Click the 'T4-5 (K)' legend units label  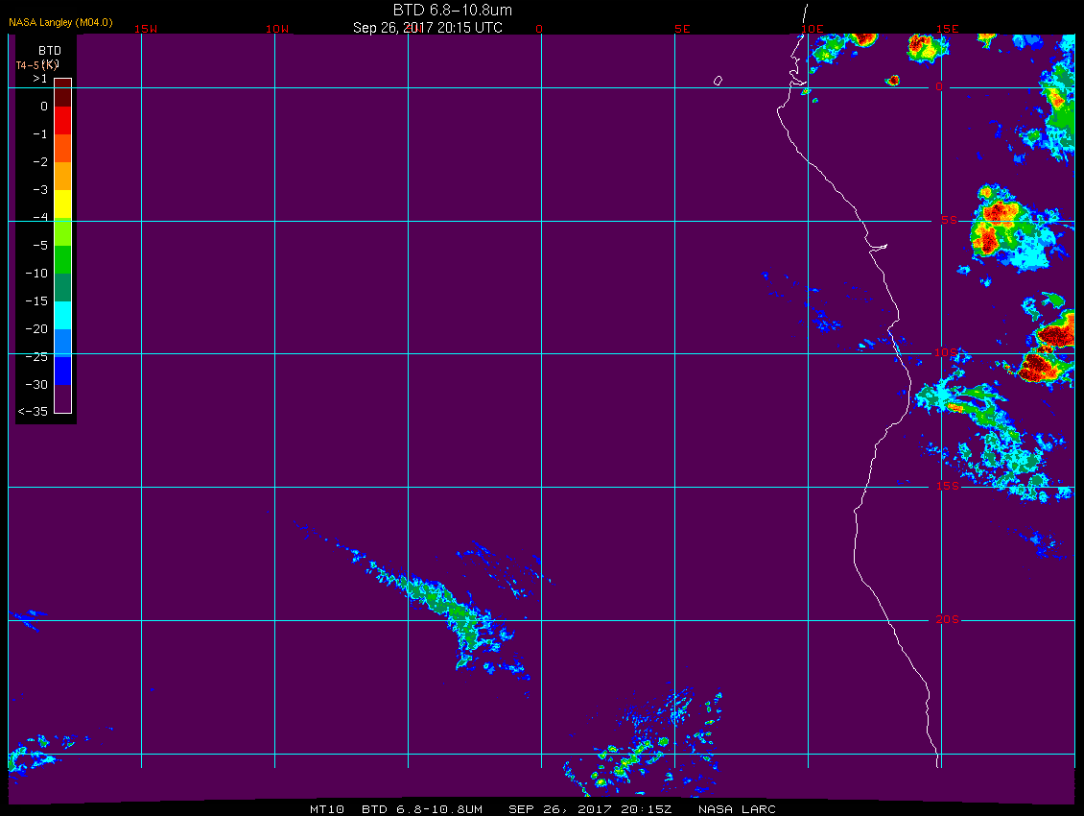click(x=37, y=65)
